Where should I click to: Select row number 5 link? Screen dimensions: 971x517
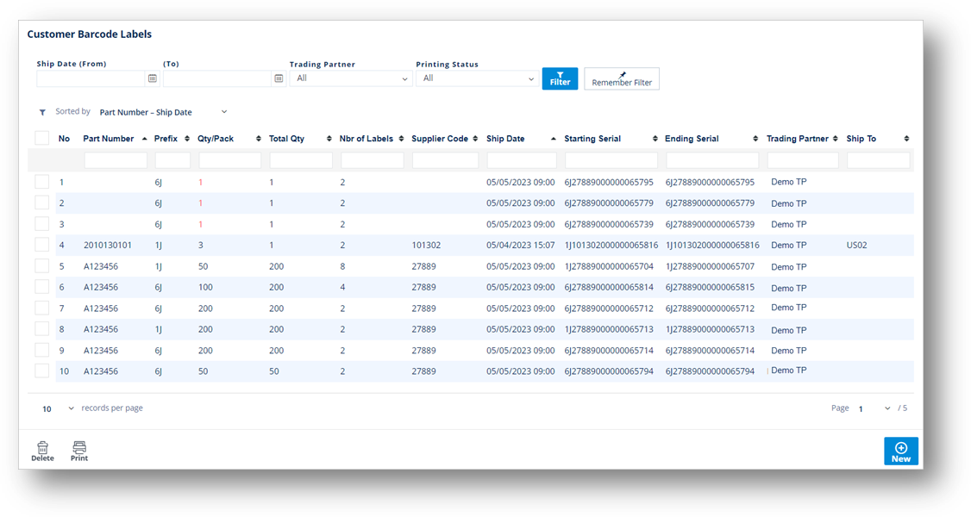point(60,265)
